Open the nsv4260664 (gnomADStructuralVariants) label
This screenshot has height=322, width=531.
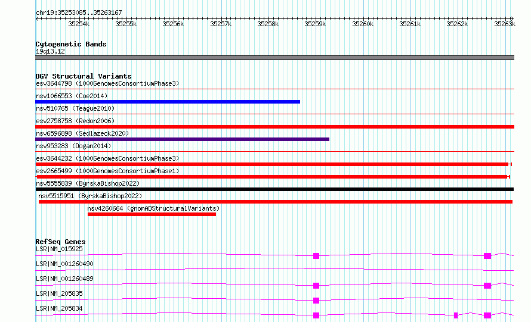coord(153,208)
